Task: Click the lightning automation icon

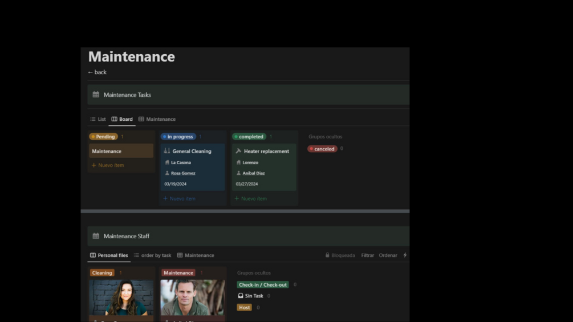Action: click(405, 255)
